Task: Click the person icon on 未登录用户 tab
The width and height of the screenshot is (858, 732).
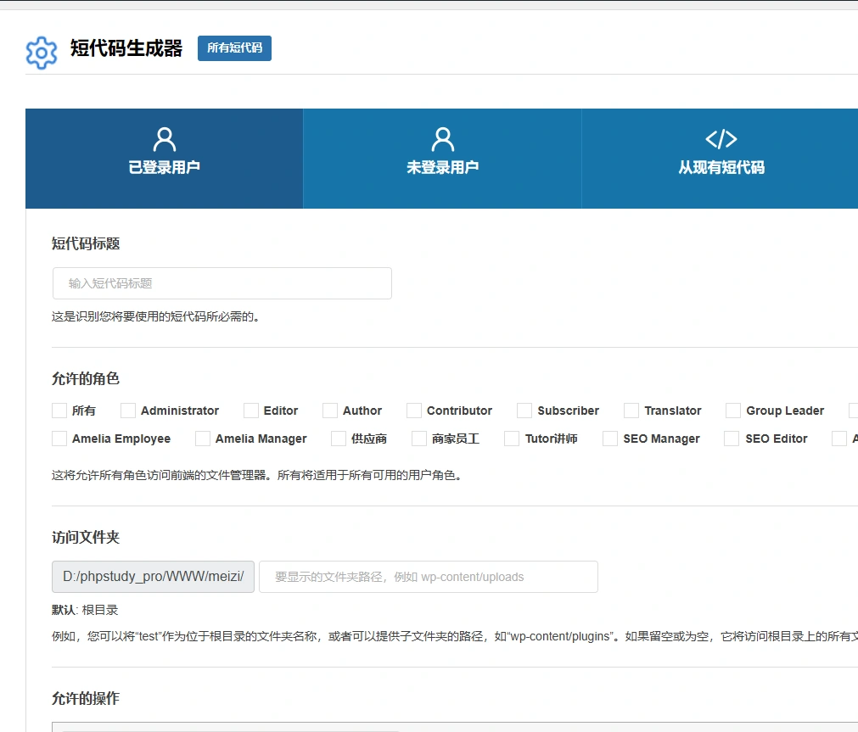Action: pos(441,138)
